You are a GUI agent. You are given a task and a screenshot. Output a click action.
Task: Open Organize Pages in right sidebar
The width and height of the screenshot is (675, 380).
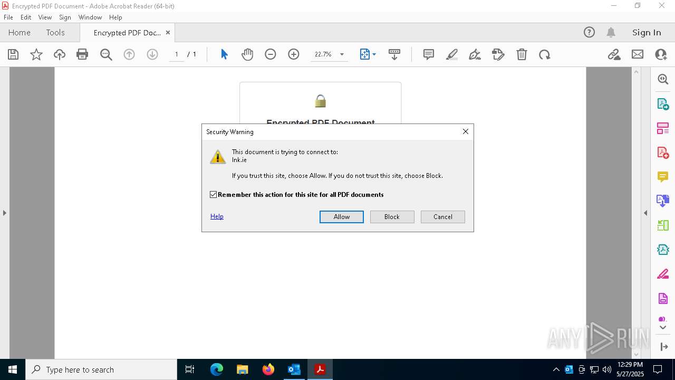click(x=663, y=128)
